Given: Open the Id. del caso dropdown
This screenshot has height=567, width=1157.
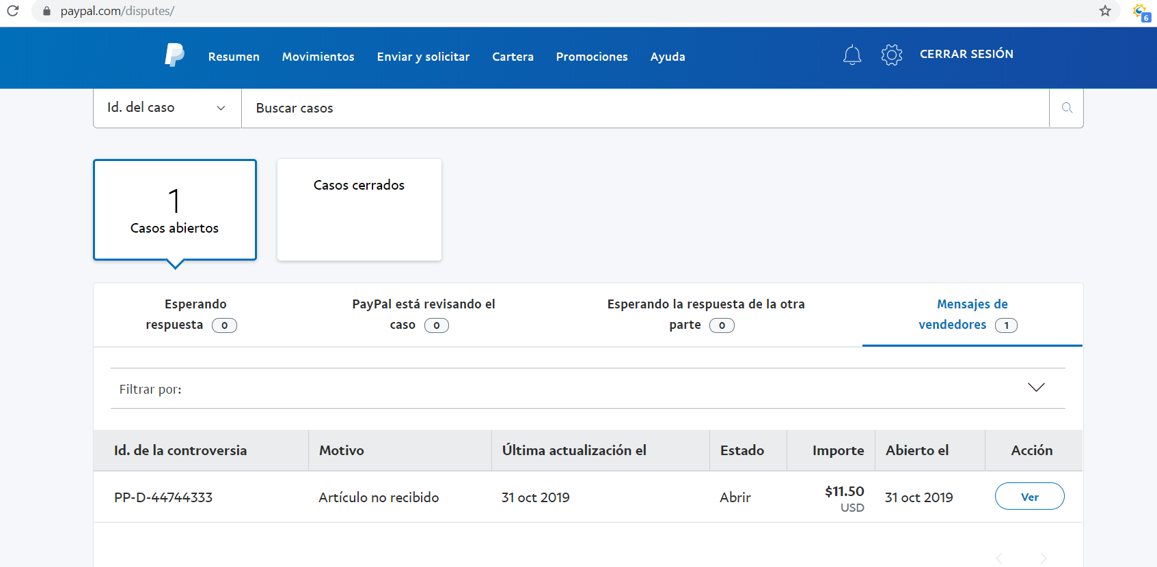Looking at the screenshot, I should click(167, 108).
